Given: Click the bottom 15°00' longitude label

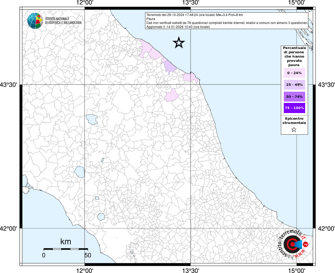Looking at the screenshot, I should pos(297,270).
